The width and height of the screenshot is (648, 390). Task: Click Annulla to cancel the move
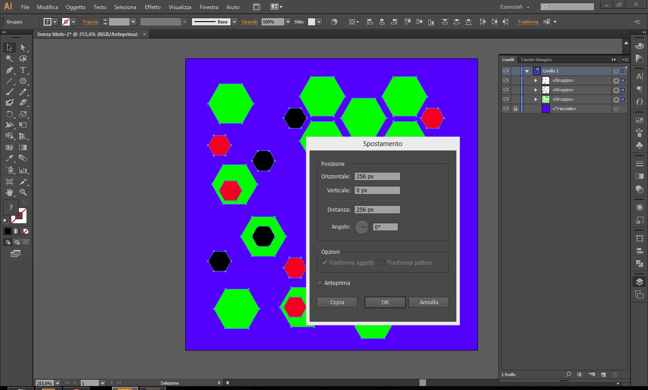tap(429, 302)
